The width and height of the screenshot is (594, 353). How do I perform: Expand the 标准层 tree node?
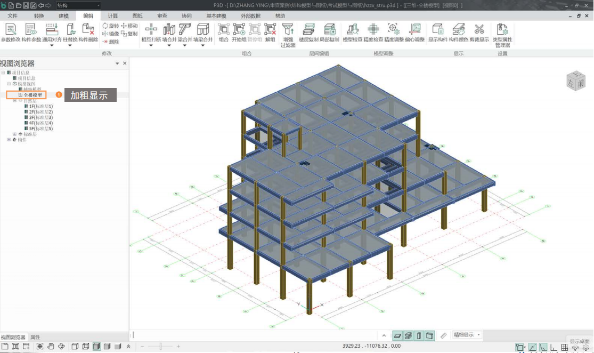[15, 134]
